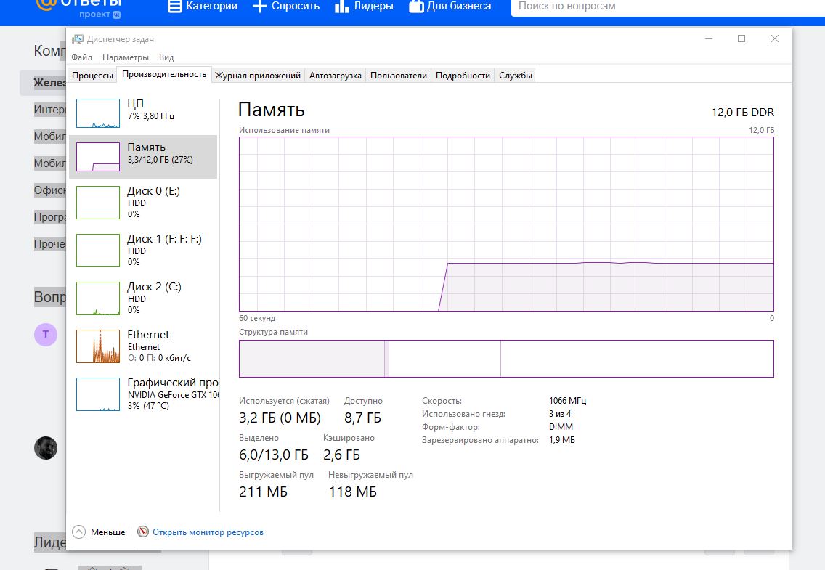Click the 1,9 МБ hardware reserved value
The image size is (825, 570).
coord(562,439)
